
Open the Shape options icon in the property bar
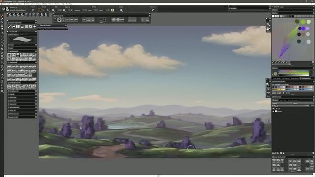pyautogui.click(x=121, y=10)
